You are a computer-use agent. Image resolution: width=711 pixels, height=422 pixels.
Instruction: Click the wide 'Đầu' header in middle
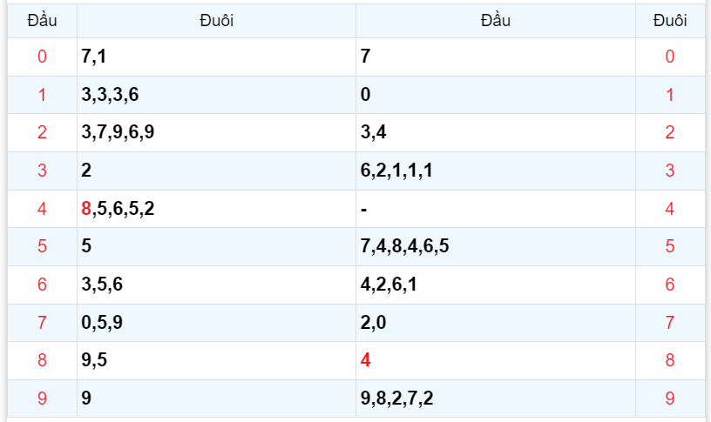(495, 20)
